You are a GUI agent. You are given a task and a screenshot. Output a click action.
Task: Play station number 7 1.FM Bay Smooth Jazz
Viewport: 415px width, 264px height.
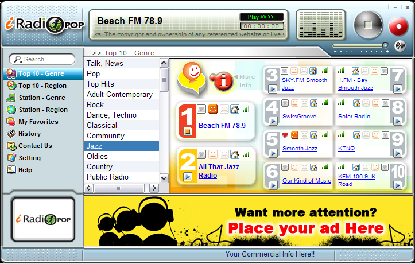[x=397, y=89]
